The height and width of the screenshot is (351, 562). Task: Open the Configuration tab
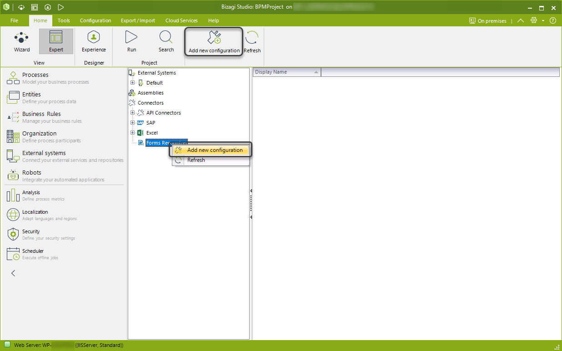(95, 20)
